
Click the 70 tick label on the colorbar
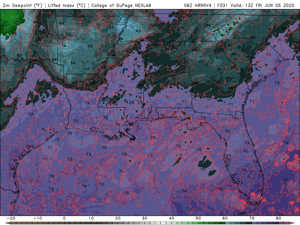pos(252,218)
